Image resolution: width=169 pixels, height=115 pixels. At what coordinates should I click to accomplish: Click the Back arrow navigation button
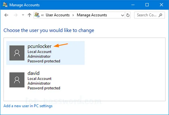[6, 15]
